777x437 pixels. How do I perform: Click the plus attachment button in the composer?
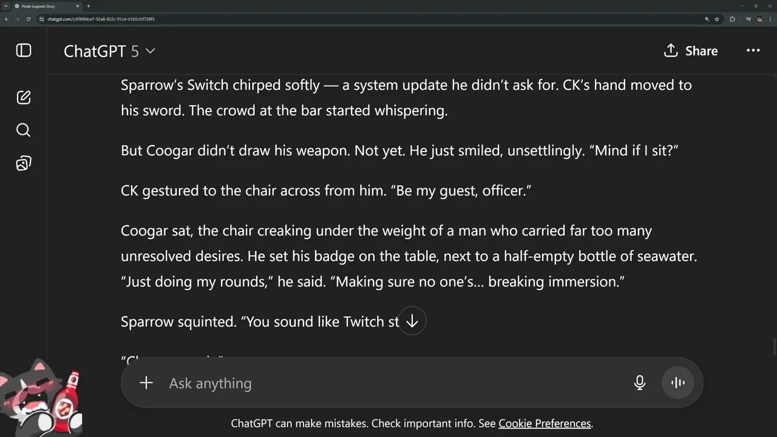pos(146,383)
